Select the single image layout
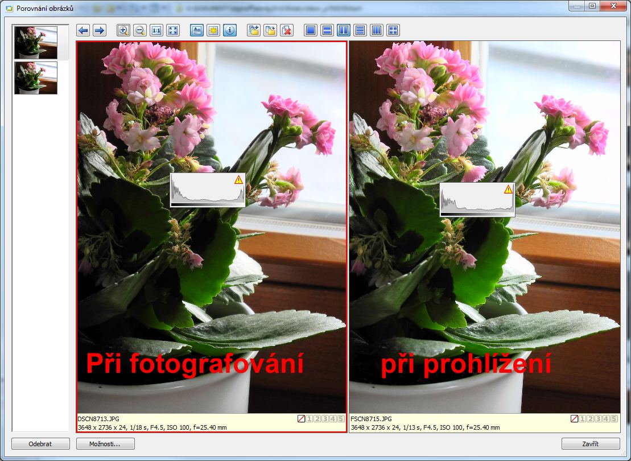The width and height of the screenshot is (631, 461). tap(311, 30)
